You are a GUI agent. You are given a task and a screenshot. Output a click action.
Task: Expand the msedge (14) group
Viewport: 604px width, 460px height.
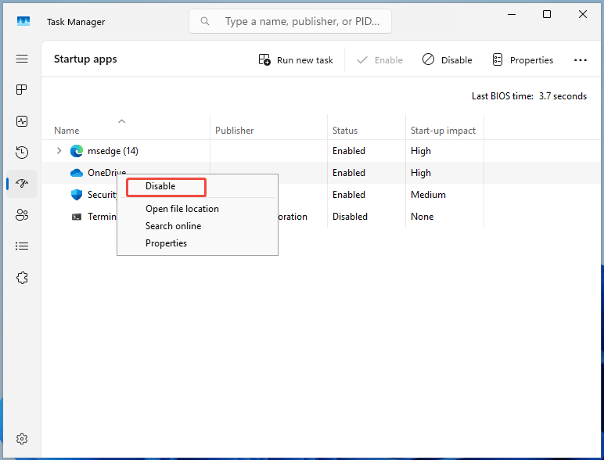(59, 151)
